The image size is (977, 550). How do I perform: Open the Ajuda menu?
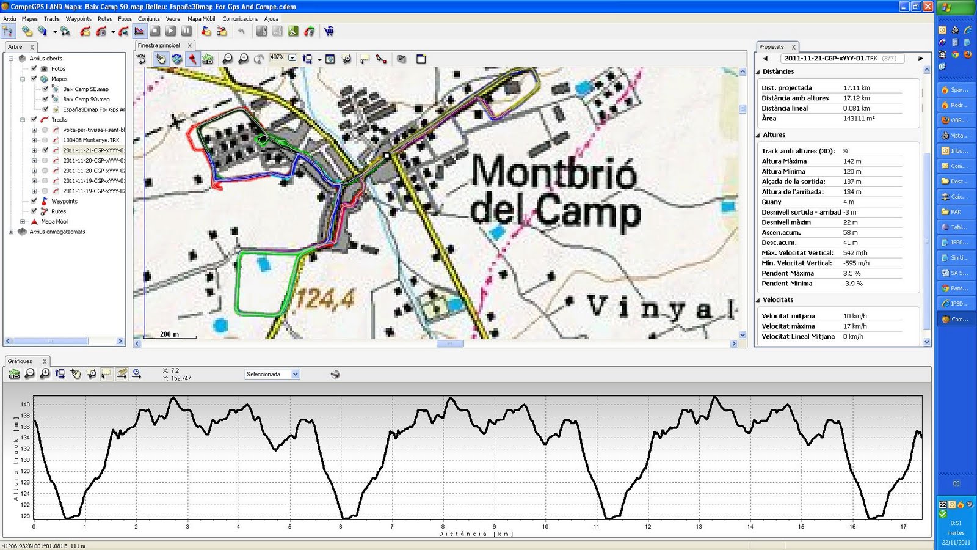click(271, 19)
